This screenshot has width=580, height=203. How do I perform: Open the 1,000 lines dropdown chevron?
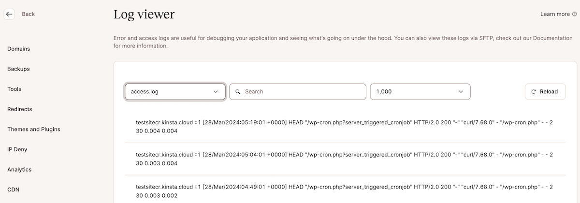461,91
